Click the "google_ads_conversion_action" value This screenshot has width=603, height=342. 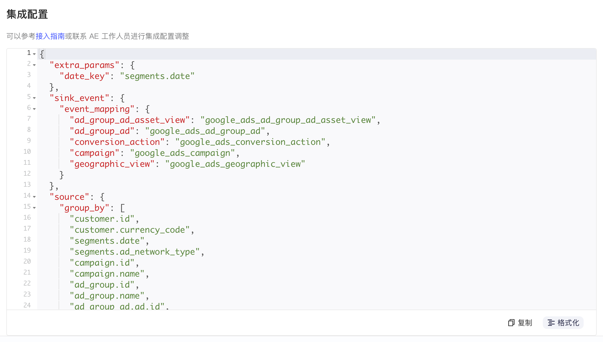[x=250, y=142]
